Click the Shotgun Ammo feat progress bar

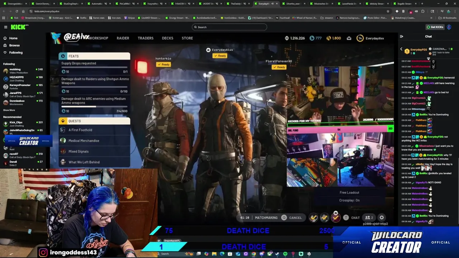pyautogui.click(x=94, y=87)
